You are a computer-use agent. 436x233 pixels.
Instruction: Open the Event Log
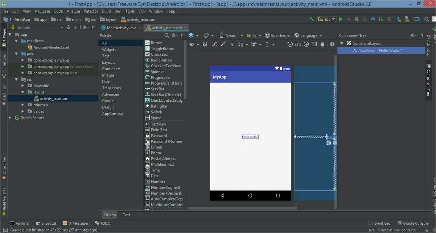click(x=379, y=223)
